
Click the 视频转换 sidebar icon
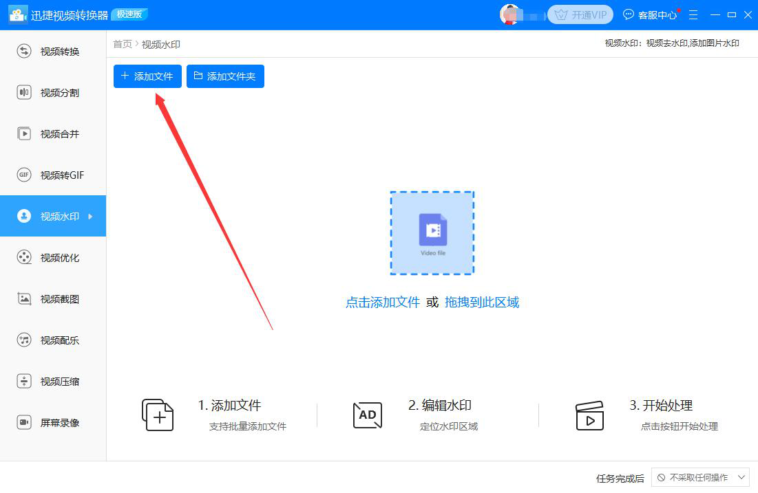point(23,51)
